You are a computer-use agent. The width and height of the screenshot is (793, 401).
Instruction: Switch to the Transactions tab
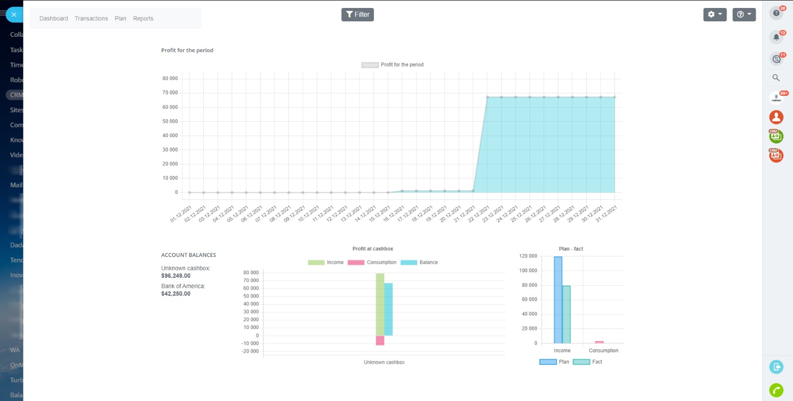pyautogui.click(x=91, y=18)
